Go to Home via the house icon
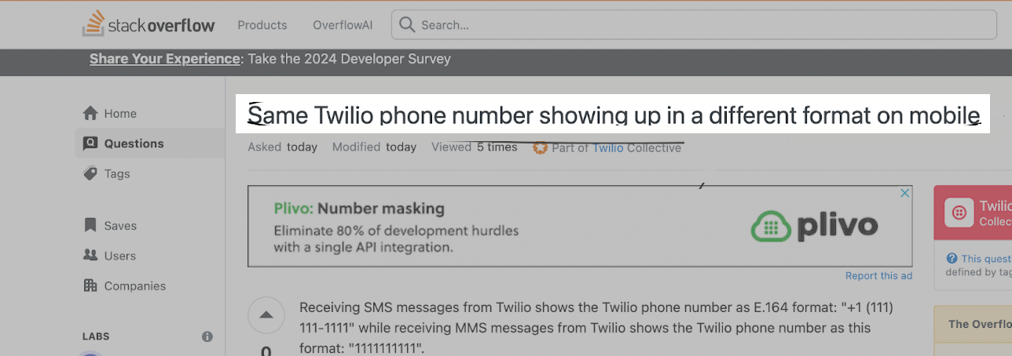 click(90, 114)
